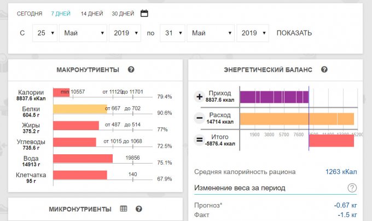Image resolution: width=372 pixels, height=221 pixels.
Task: Click help icon next to Микронутриенты
Action: pyautogui.click(x=139, y=209)
